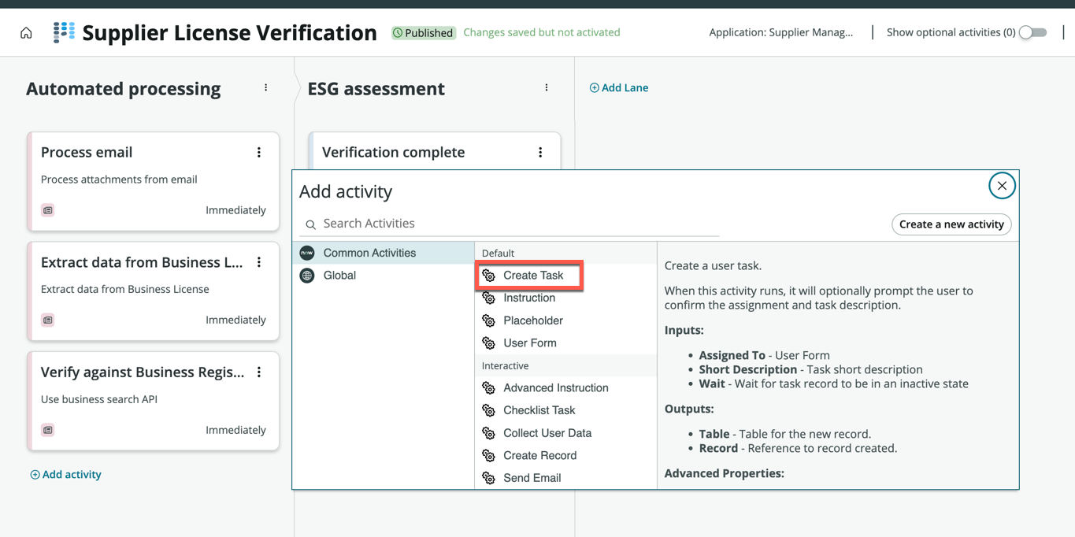The image size is (1075, 537).
Task: Click form icon on Verify against Business card
Action: (x=48, y=430)
